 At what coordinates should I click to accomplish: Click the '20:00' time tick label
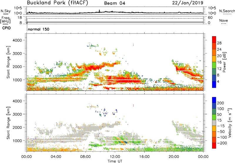(174, 157)
